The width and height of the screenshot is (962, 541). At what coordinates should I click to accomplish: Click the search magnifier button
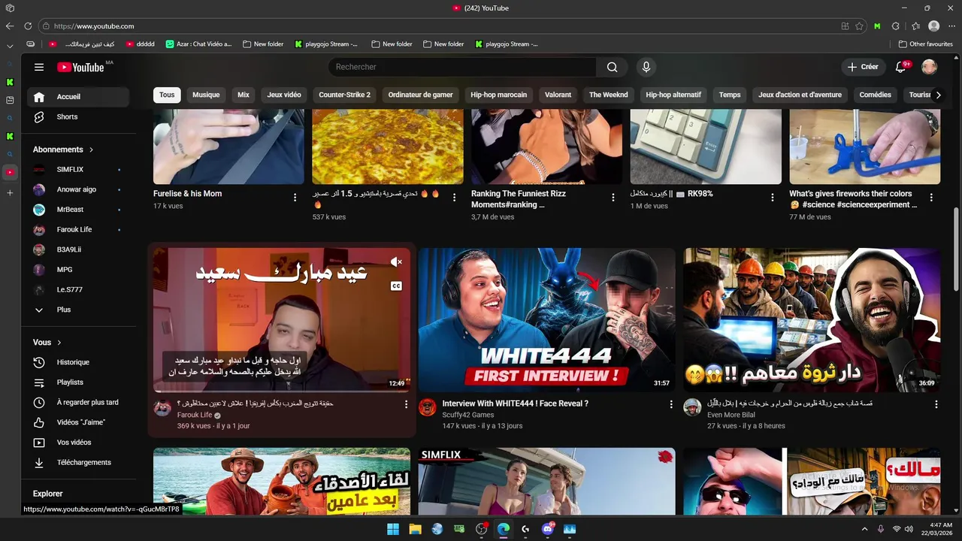(612, 67)
